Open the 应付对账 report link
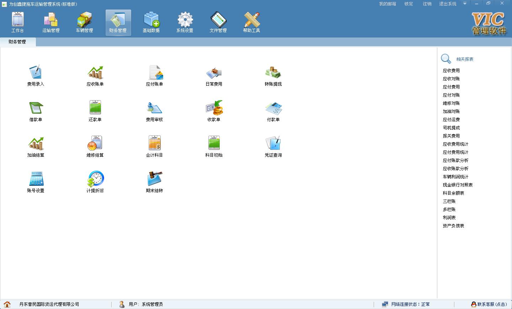The height and width of the screenshot is (309, 512). coord(451,95)
